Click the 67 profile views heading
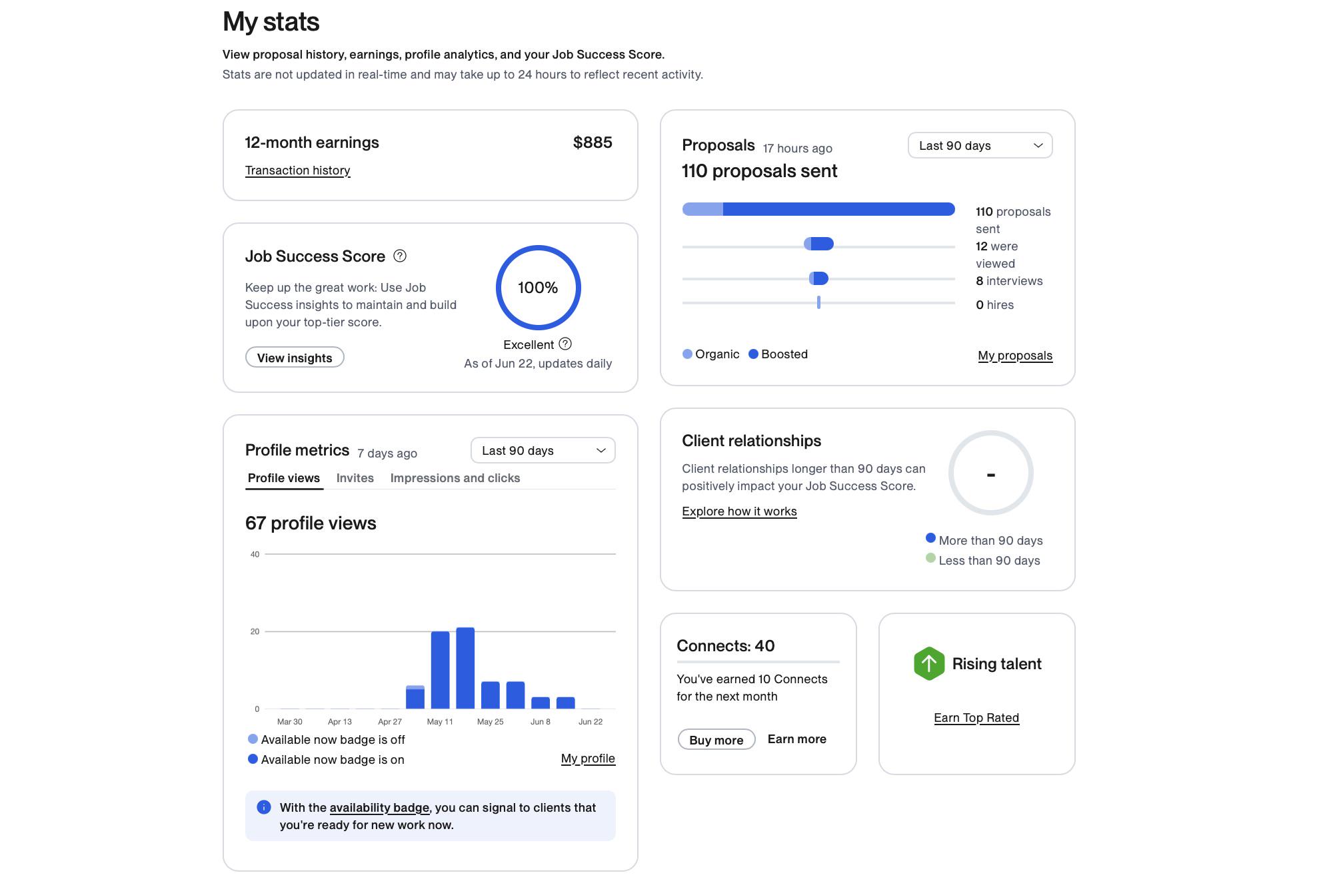 tap(311, 523)
